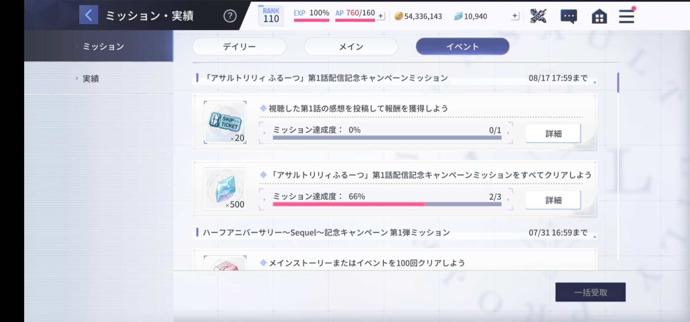
Task: Open 詳細 for the 66% mission
Action: click(x=553, y=200)
